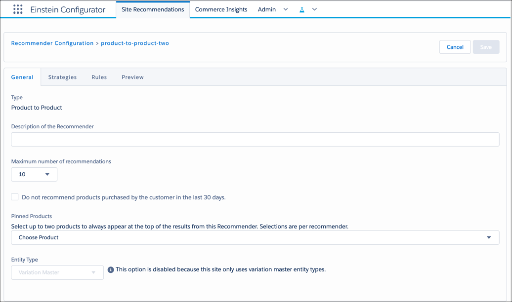This screenshot has width=512, height=302.
Task: Open Maximum number of recommendations dropdown
Action: tap(34, 175)
